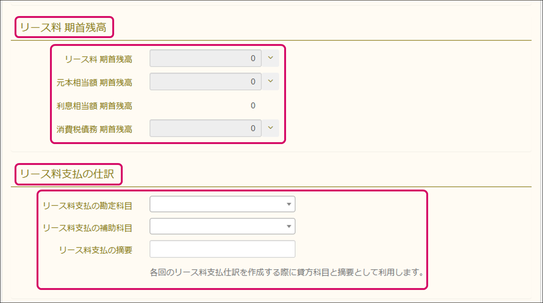Viewport: 543px width, 303px height.
Task: Click the リース料 期首残高 section heading
Action: (64, 28)
